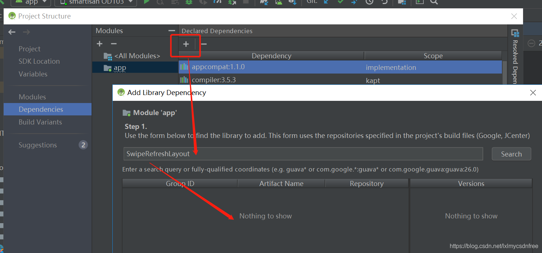
Task: Sort by Scope column header
Action: pyautogui.click(x=433, y=56)
